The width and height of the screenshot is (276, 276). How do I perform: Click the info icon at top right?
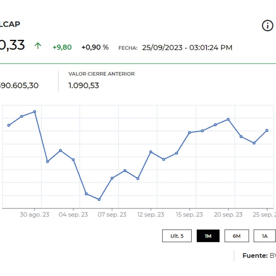[x=267, y=26]
